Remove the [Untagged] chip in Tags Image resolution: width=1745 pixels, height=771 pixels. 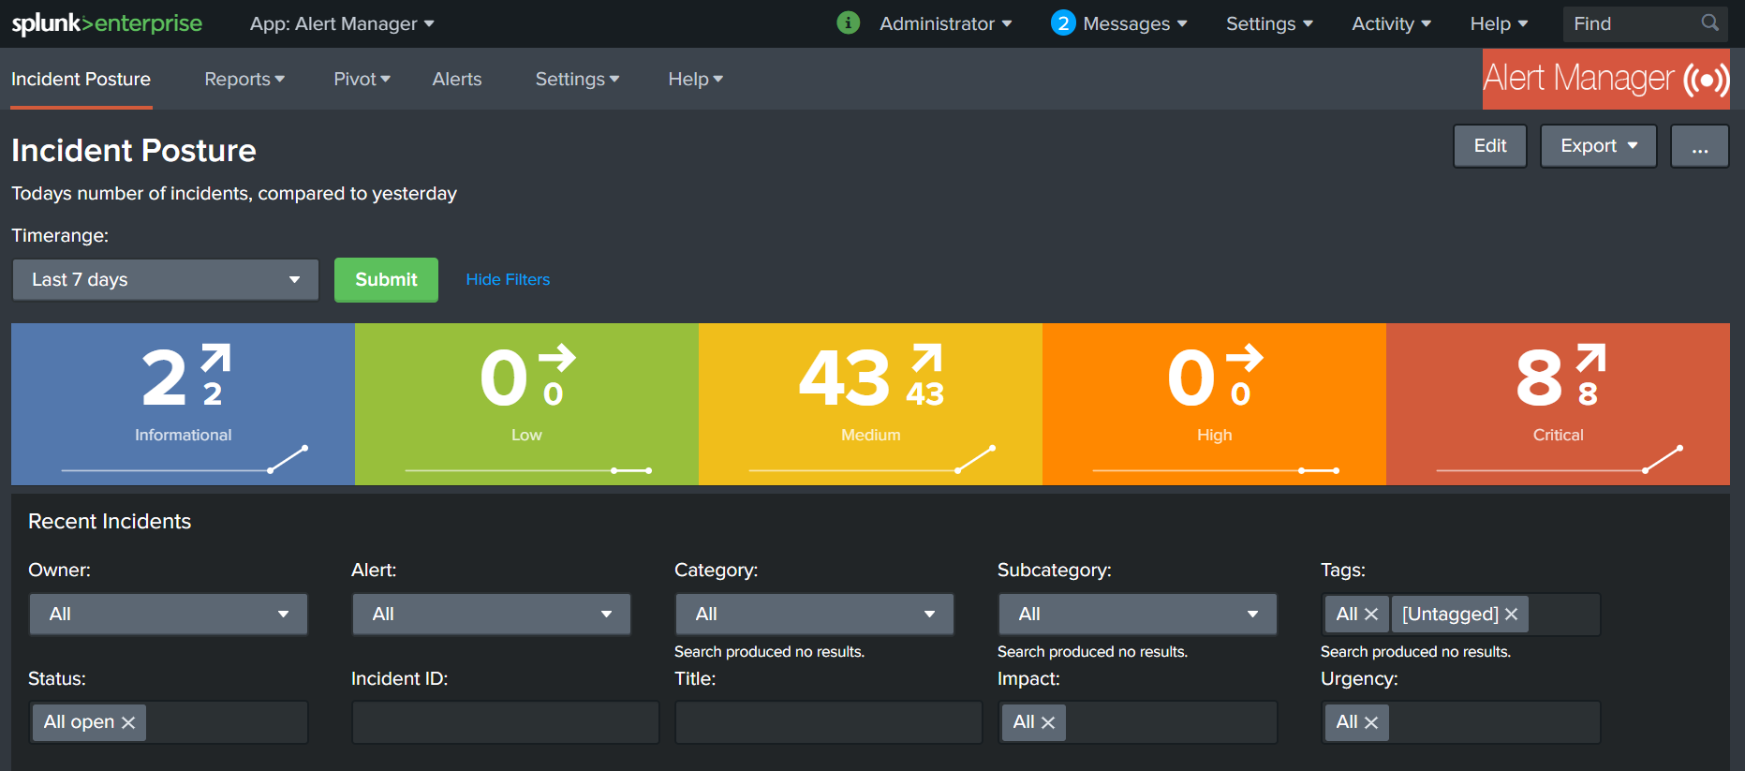click(x=1511, y=615)
